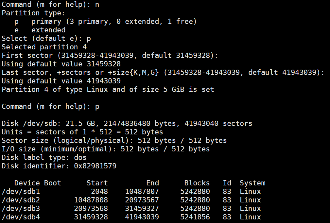Click the 'Command (m for help): p' prompt line
The height and width of the screenshot is (223, 330).
pos(50,107)
